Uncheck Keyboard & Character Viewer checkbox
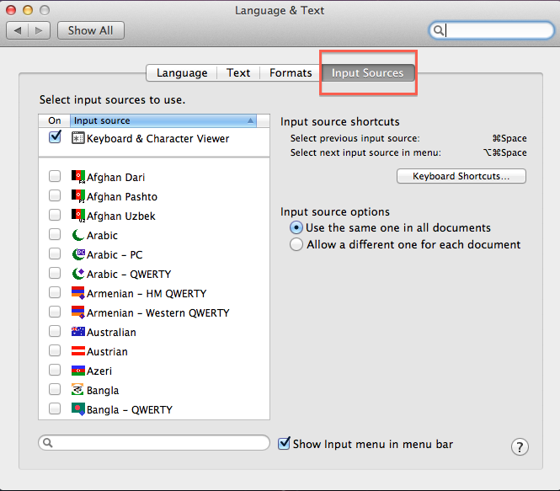Screen dimensions: 560x491 pyautogui.click(x=55, y=138)
